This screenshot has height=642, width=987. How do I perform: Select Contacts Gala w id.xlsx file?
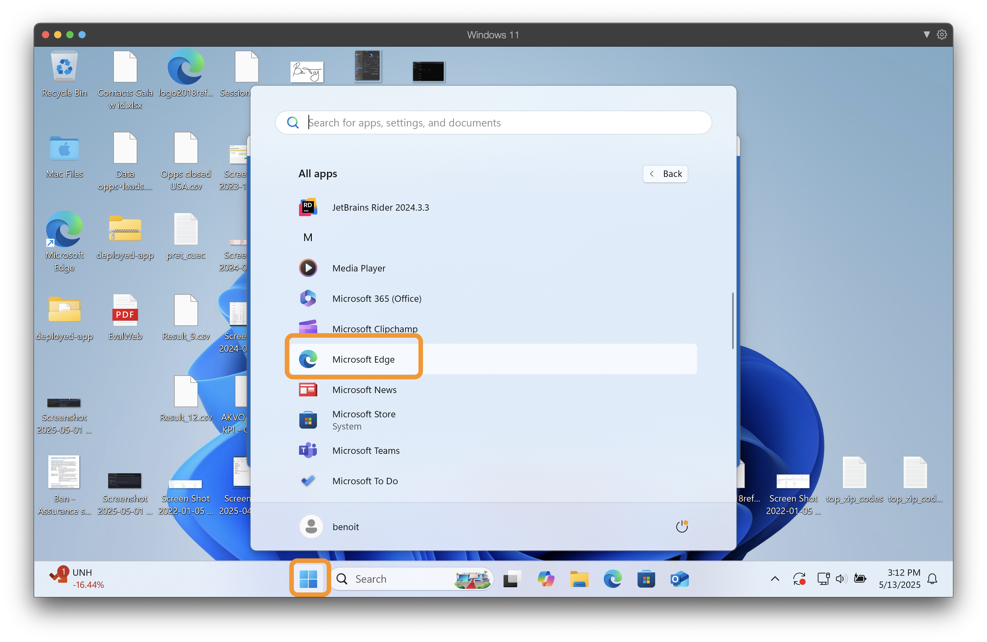pyautogui.click(x=125, y=81)
